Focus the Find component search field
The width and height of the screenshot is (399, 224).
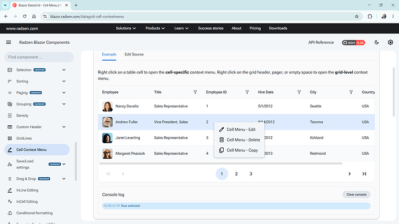[x=39, y=57]
